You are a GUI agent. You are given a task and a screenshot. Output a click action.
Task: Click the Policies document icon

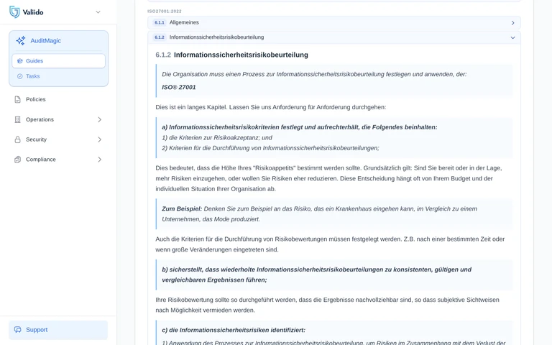(x=17, y=99)
